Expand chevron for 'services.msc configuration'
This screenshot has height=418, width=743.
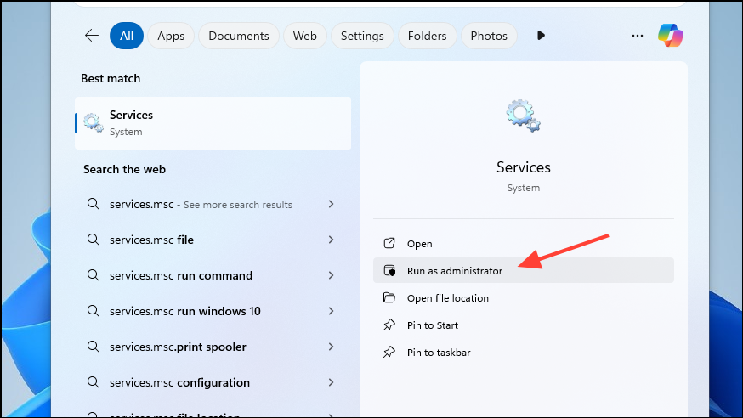[332, 382]
